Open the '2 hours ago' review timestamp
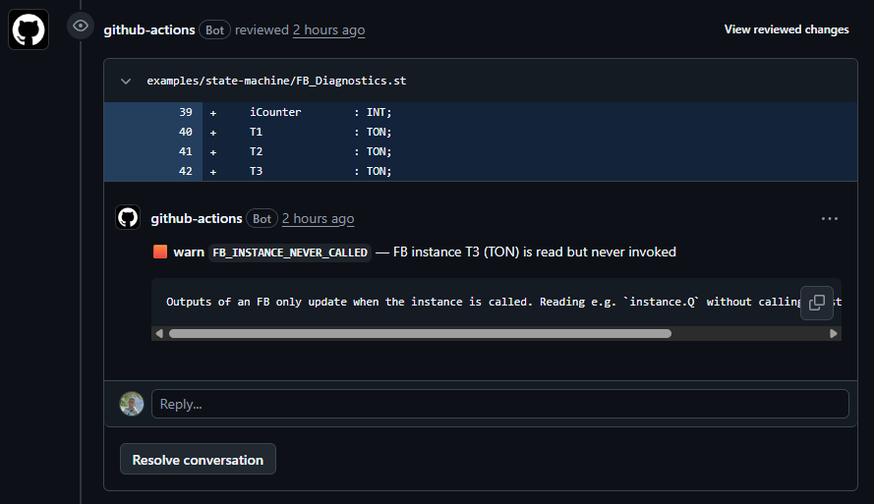This screenshot has height=504, width=874. (329, 30)
